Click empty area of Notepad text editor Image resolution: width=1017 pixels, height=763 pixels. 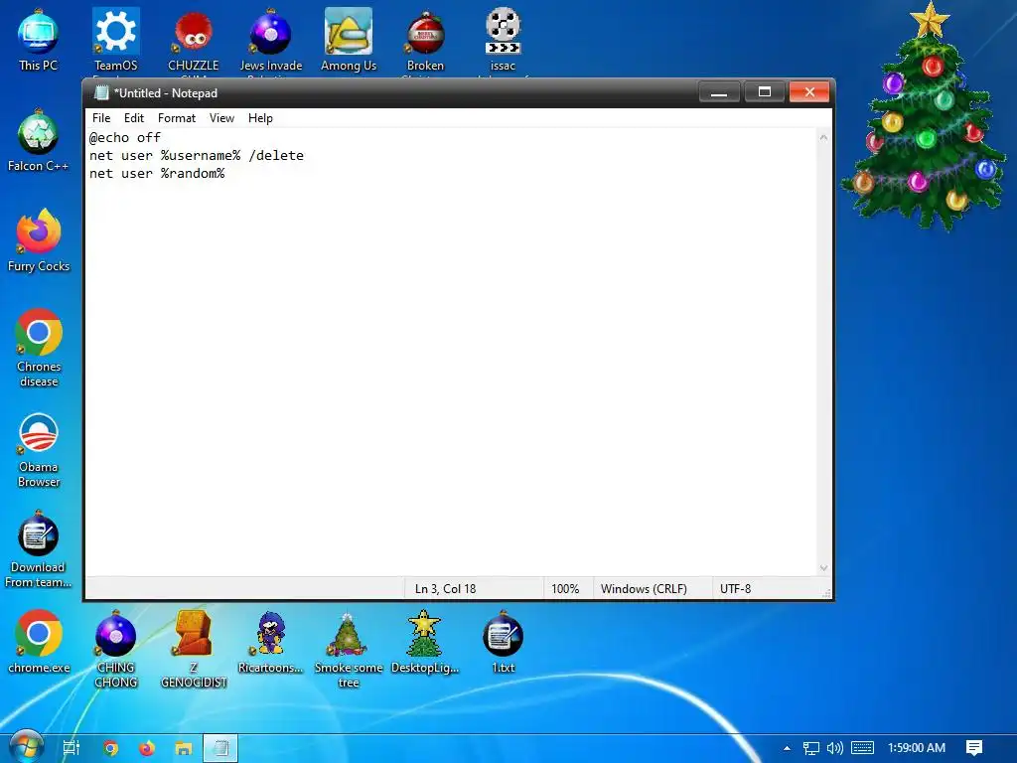(452, 377)
